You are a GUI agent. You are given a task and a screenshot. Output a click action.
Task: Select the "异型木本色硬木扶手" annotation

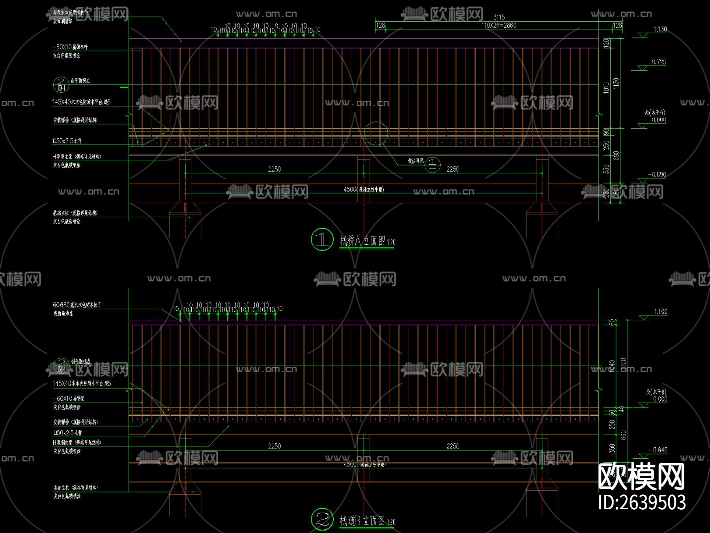(x=71, y=13)
